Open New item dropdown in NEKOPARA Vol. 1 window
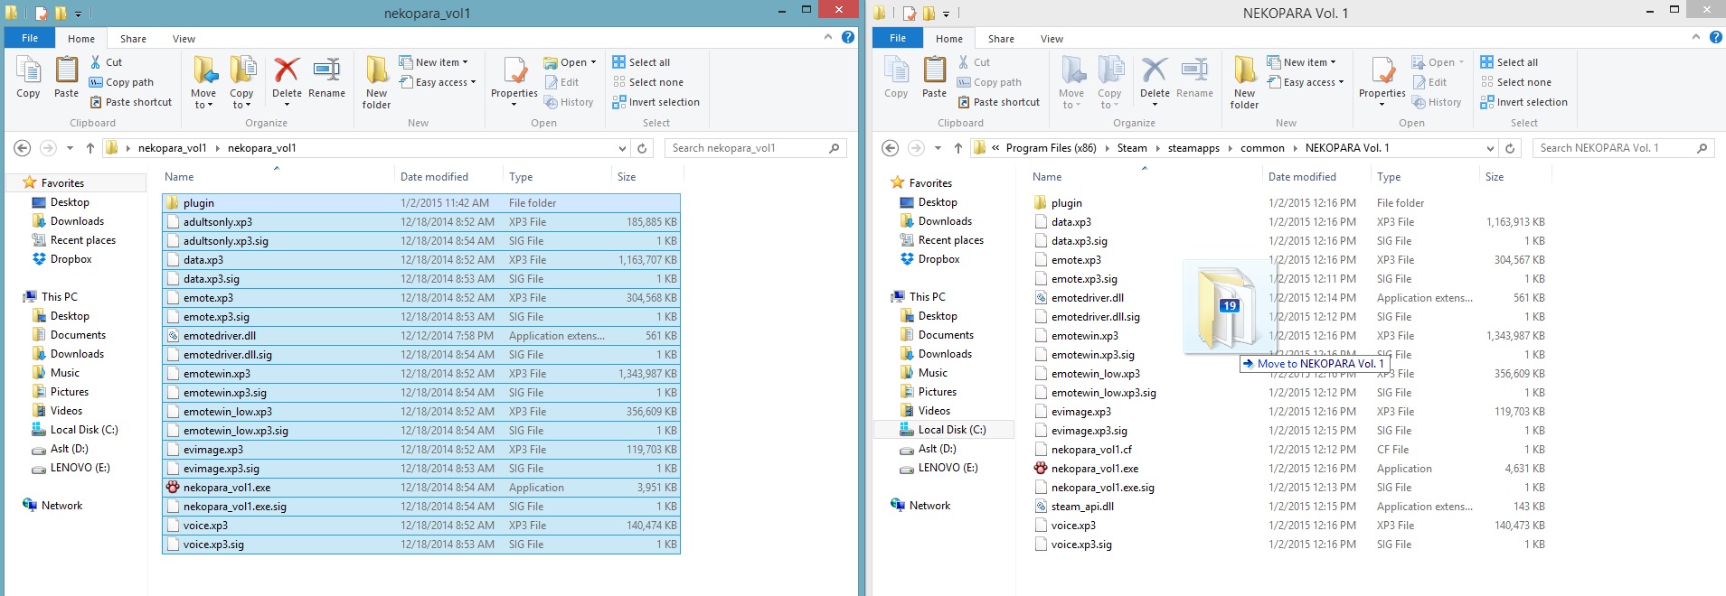Image resolution: width=1726 pixels, height=596 pixels. (x=1301, y=62)
